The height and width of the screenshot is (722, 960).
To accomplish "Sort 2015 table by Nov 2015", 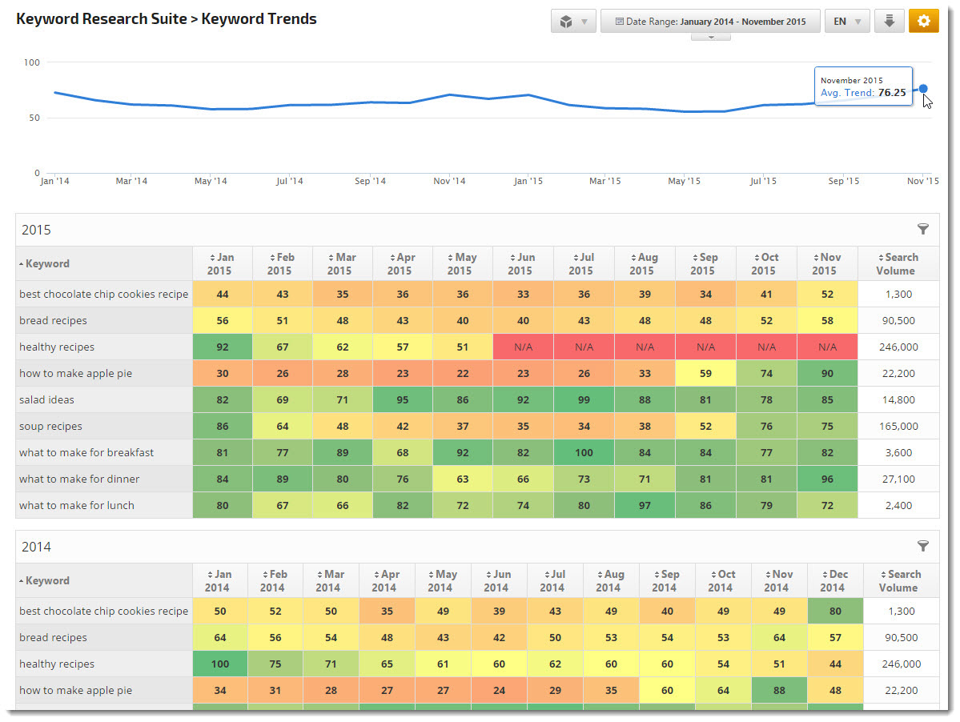I will tap(827, 263).
